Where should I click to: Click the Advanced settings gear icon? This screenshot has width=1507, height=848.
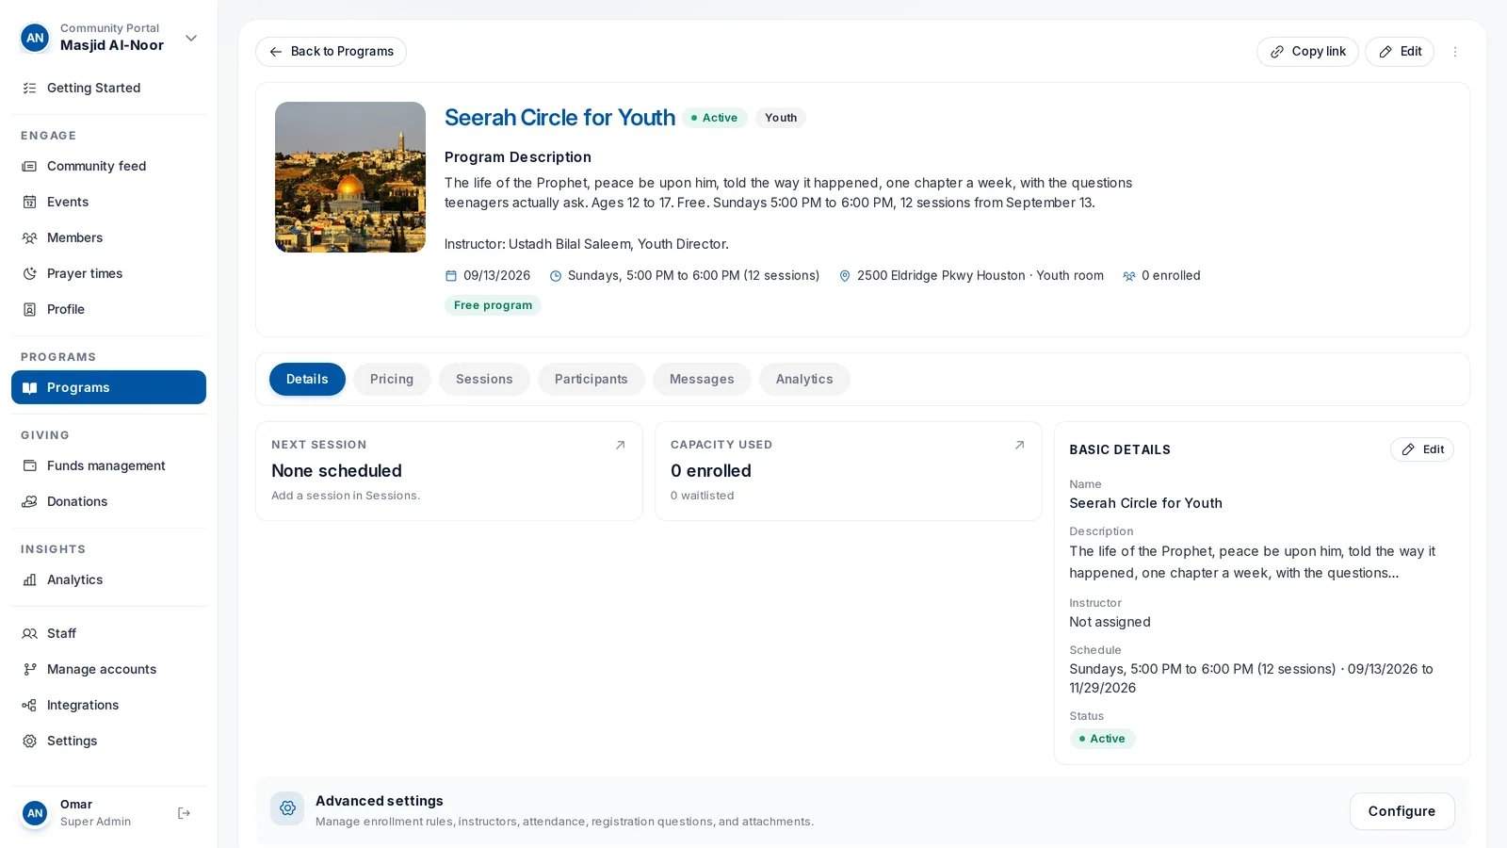pos(287,808)
